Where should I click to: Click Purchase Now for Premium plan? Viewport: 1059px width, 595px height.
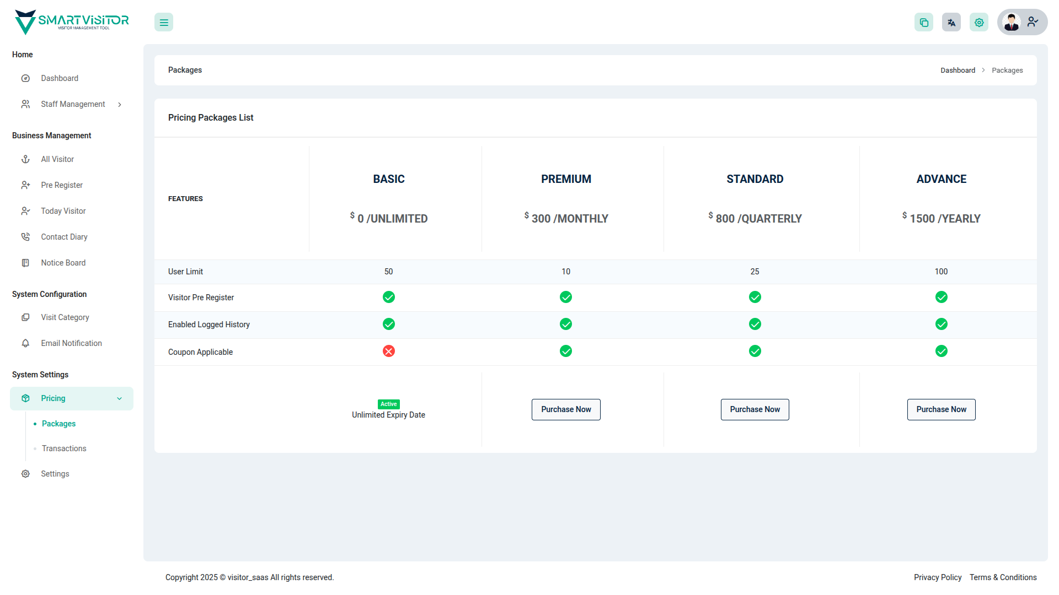pos(566,409)
